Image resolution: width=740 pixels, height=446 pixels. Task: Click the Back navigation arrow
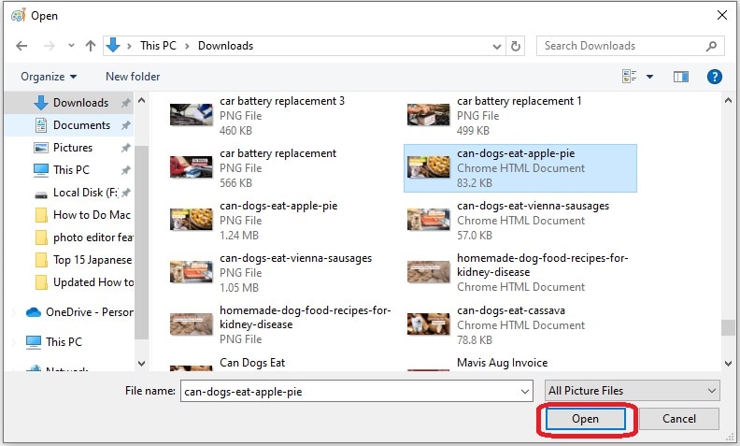pos(21,46)
